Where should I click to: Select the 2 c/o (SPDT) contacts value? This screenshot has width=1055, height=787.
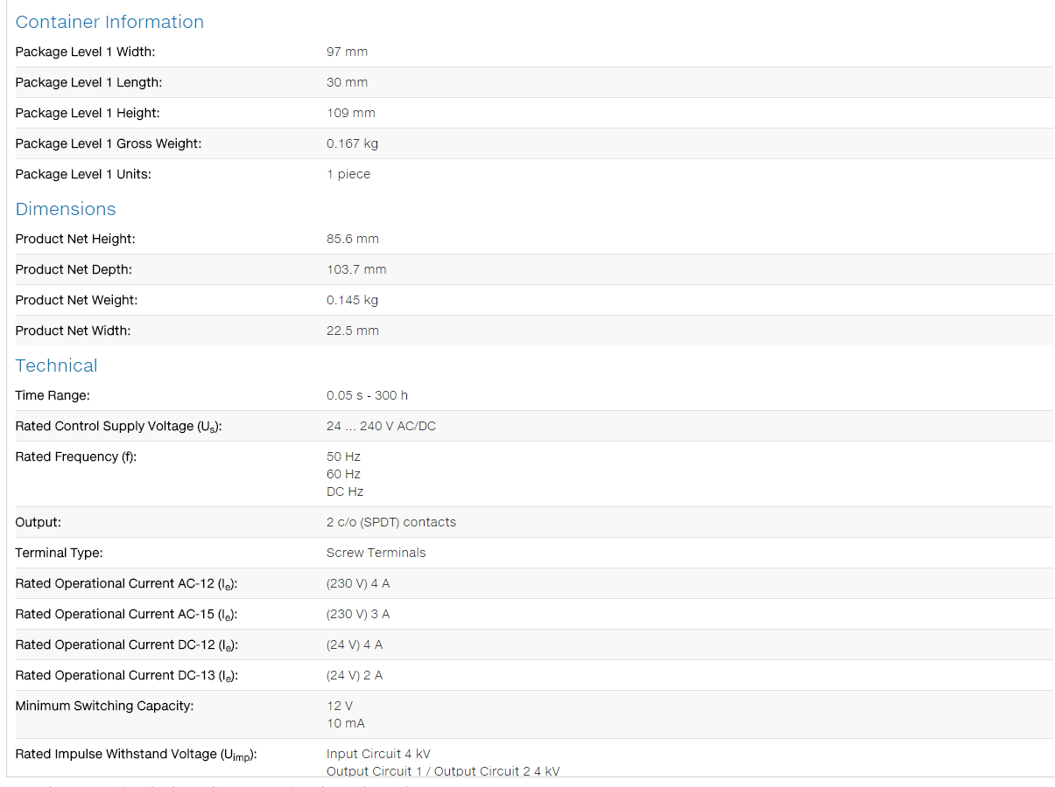(x=391, y=522)
